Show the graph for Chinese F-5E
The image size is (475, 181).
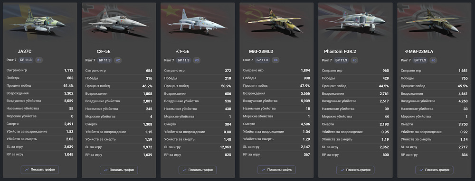click(x=198, y=170)
